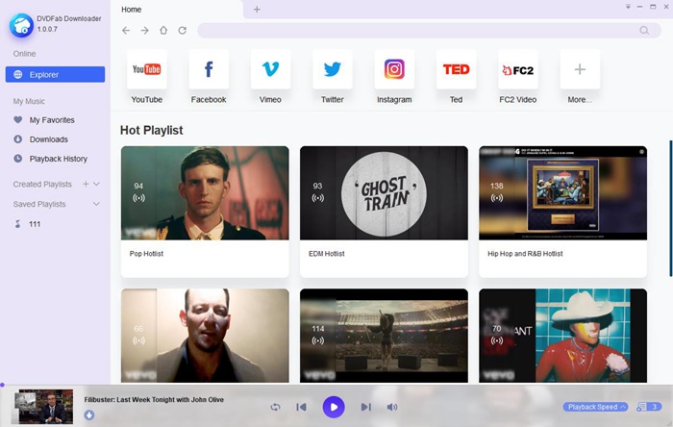Image resolution: width=673 pixels, height=427 pixels.
Task: Open the saved playlist named 111
Action: pos(35,224)
